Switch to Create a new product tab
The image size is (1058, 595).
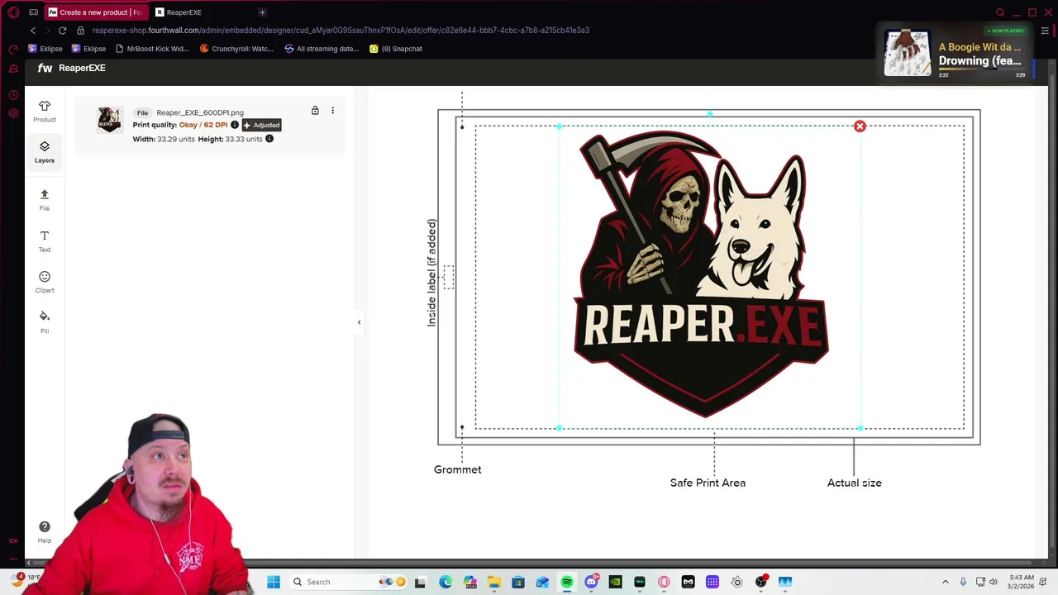[95, 12]
